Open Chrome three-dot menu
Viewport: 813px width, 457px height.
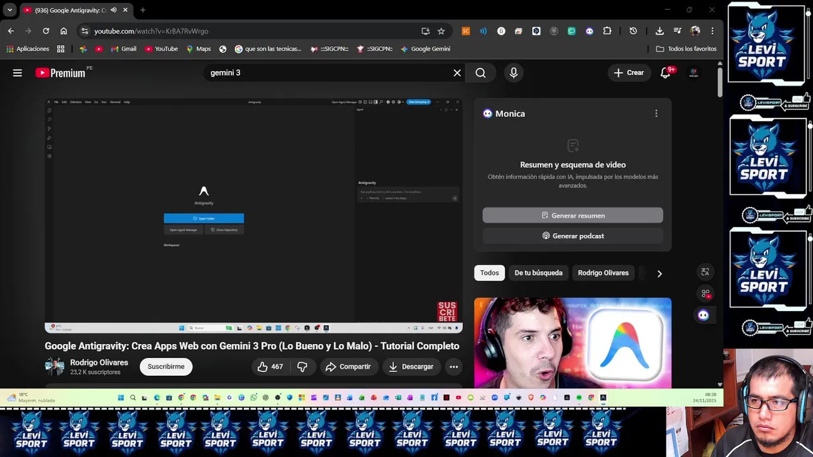(712, 31)
